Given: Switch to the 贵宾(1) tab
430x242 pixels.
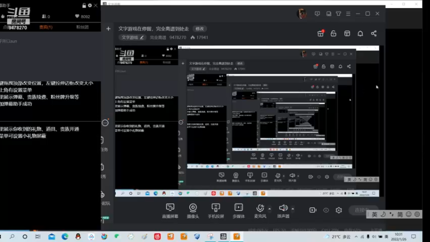Looking at the screenshot, I should coord(46,27).
